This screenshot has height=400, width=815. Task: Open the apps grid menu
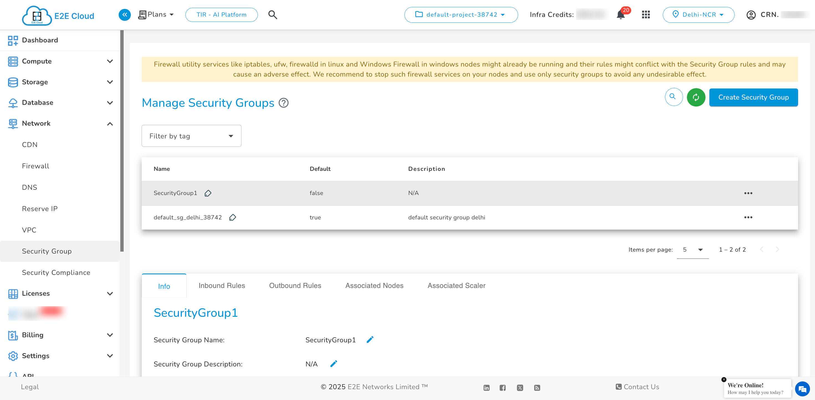coord(646,15)
